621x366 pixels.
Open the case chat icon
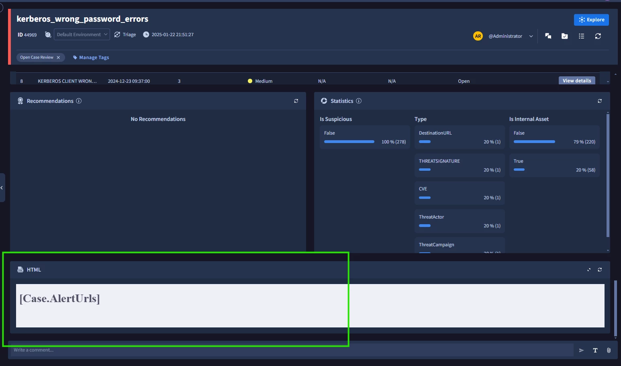pos(548,36)
